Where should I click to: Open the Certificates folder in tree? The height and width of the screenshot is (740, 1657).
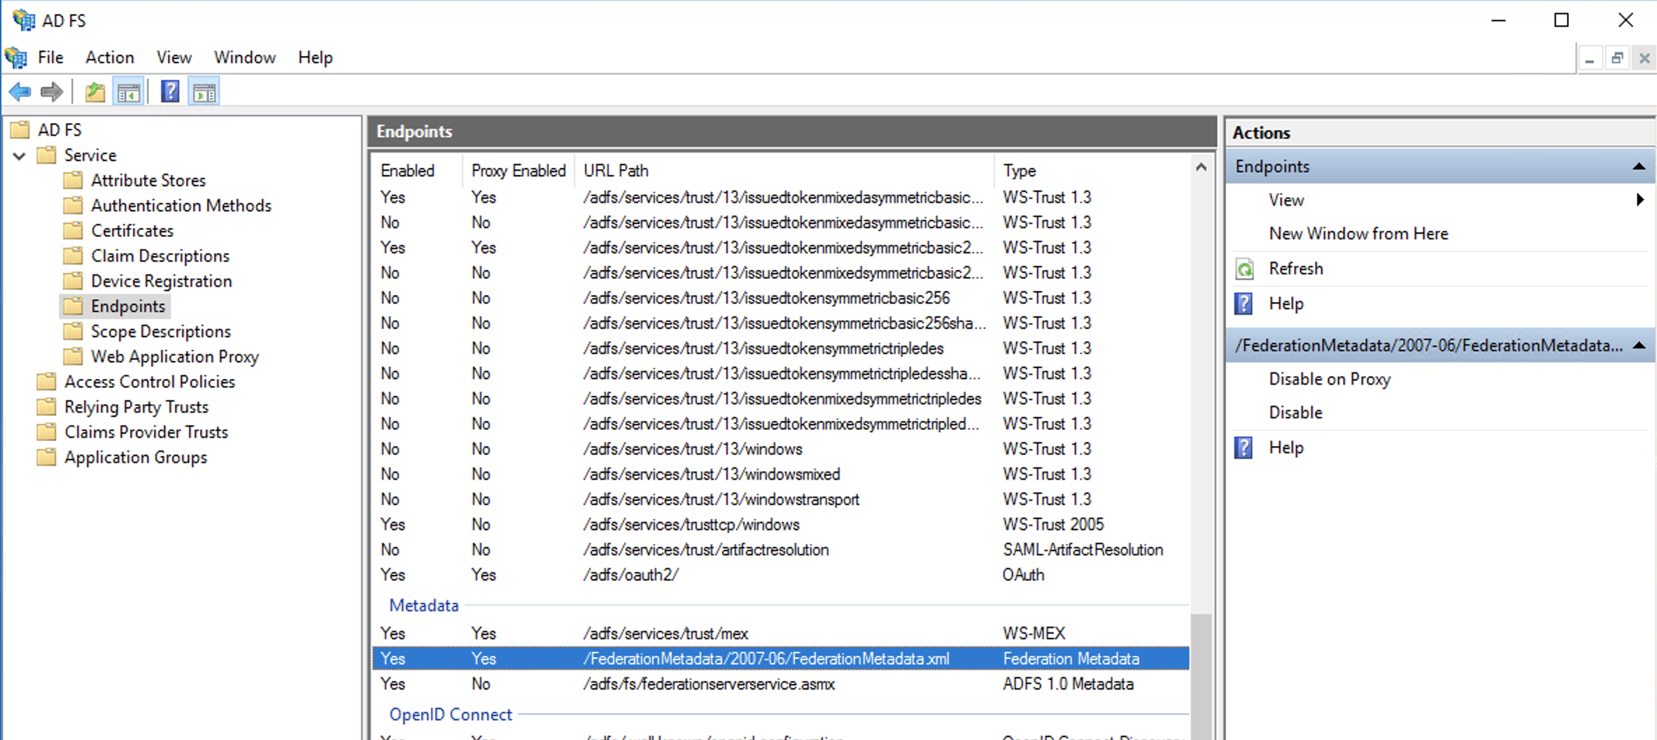coord(132,231)
